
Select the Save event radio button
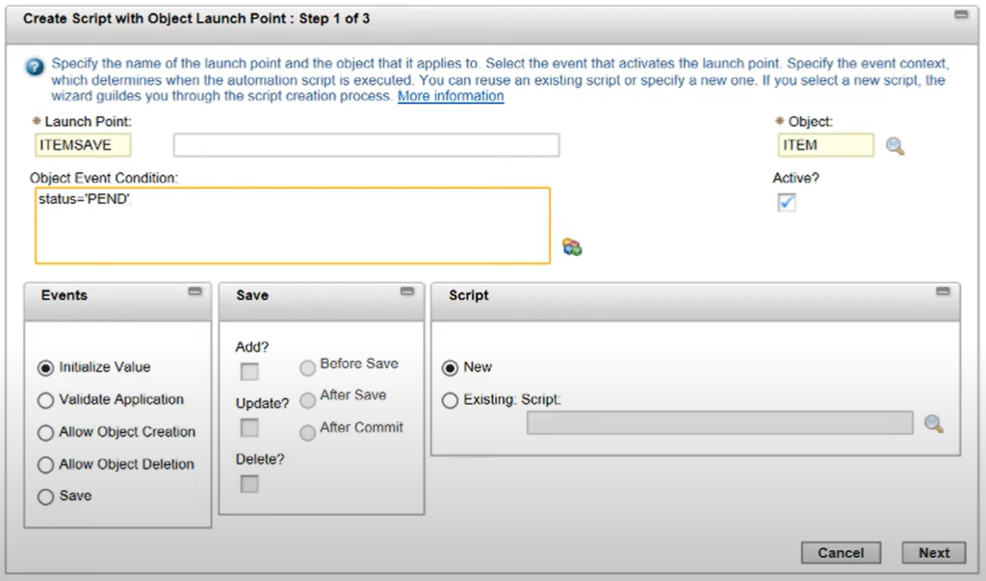pos(45,497)
